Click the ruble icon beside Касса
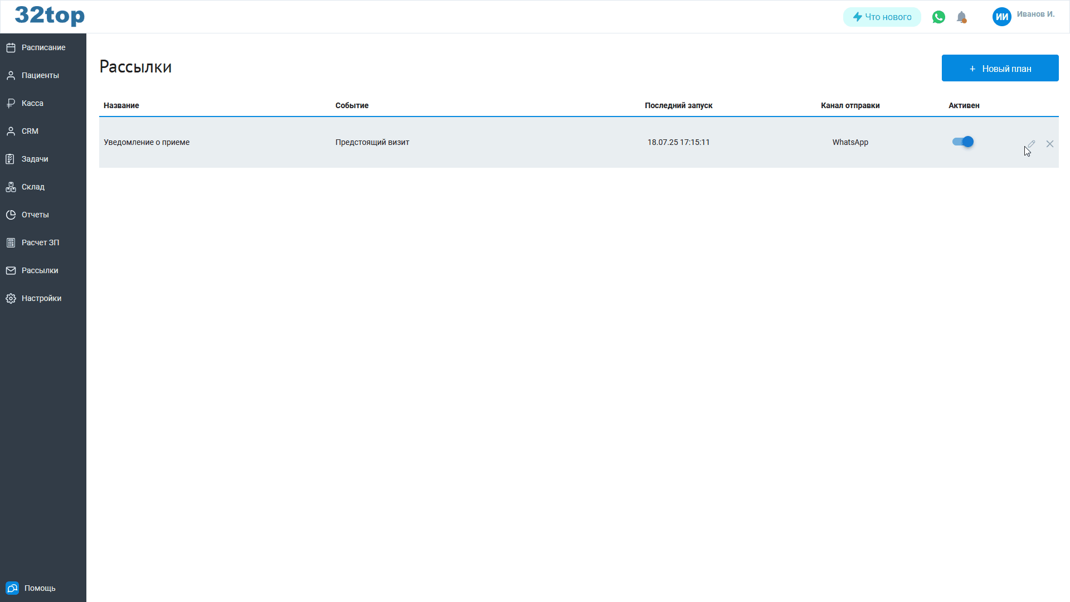This screenshot has width=1070, height=602. pos(11,104)
